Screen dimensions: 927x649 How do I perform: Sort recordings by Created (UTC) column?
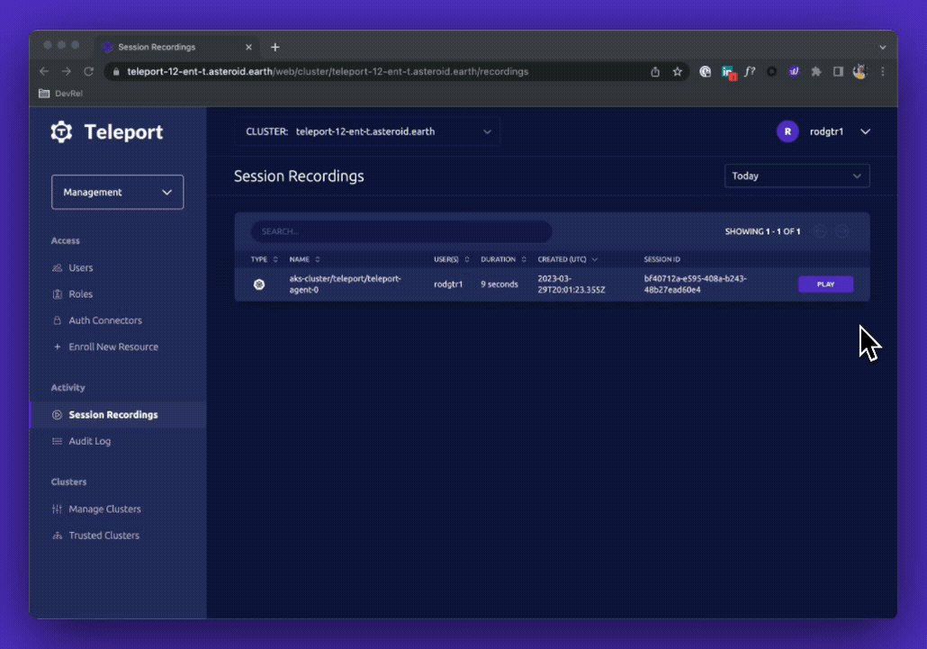[x=567, y=259]
